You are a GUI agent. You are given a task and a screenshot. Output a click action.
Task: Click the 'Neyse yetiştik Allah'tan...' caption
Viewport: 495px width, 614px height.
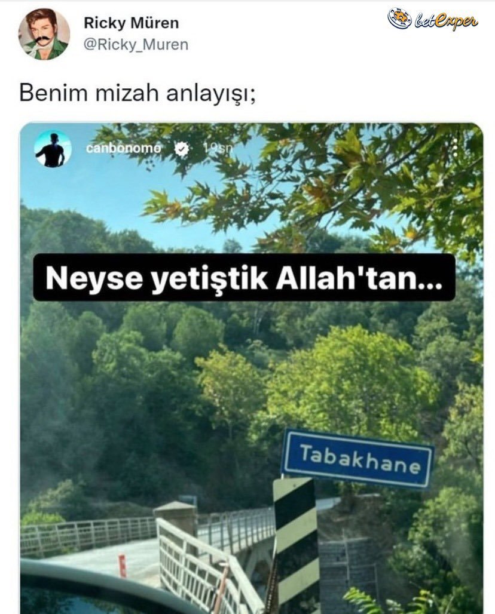click(244, 278)
